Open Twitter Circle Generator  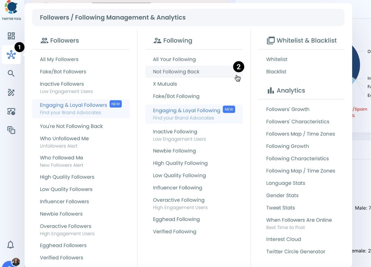[295, 252]
